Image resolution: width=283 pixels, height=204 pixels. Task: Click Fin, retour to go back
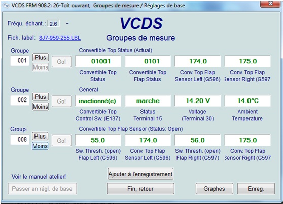tap(140, 189)
